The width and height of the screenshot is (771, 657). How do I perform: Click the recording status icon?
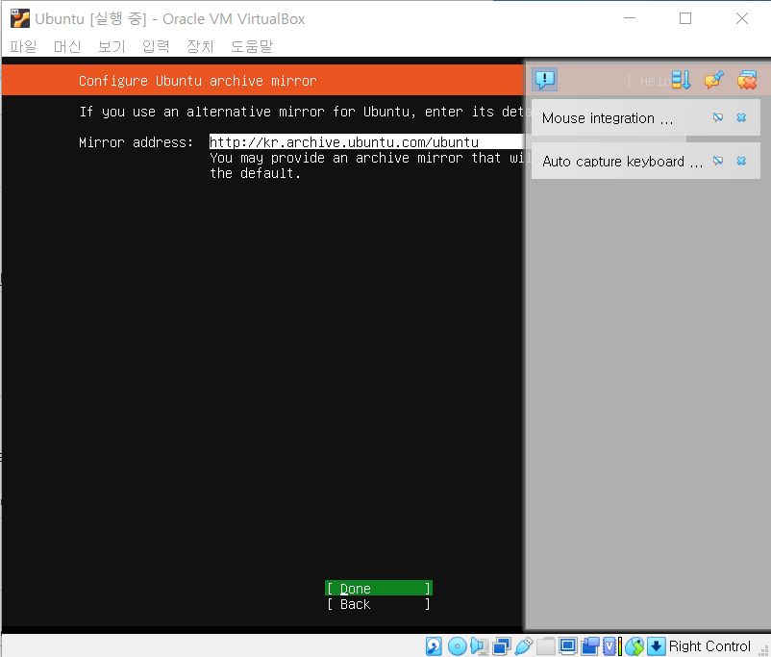click(x=590, y=646)
